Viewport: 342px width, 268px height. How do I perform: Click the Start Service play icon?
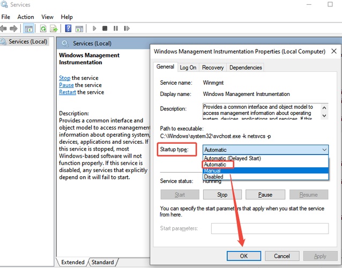coord(94,28)
